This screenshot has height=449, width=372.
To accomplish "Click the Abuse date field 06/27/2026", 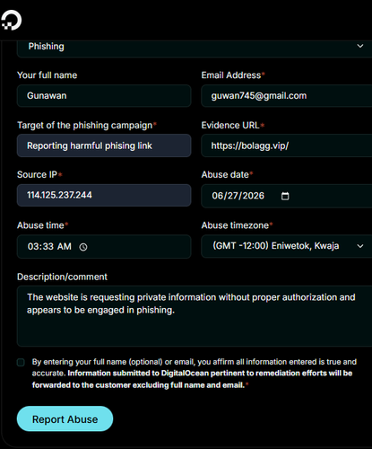I will point(287,196).
